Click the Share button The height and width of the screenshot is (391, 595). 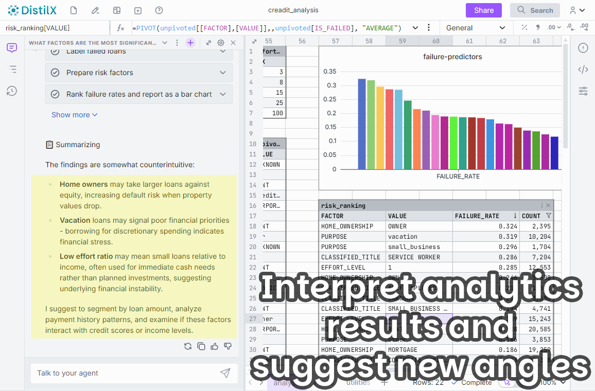pos(483,10)
